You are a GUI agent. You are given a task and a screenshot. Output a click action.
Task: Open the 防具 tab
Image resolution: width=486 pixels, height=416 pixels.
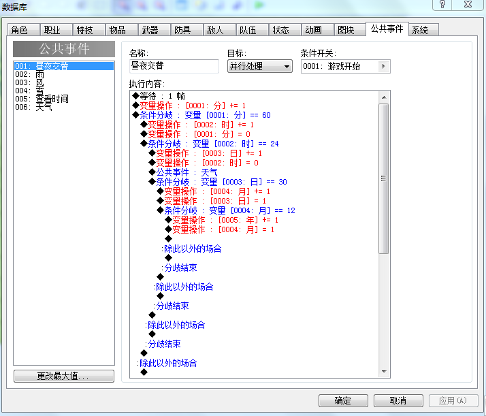[x=187, y=30]
